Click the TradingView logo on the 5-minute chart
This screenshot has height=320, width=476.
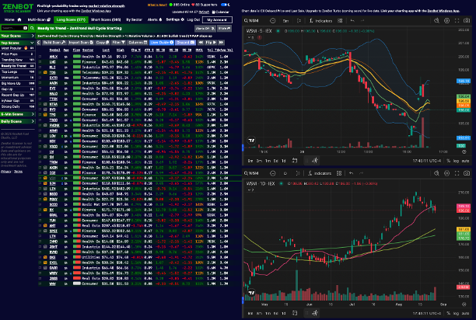[251, 141]
